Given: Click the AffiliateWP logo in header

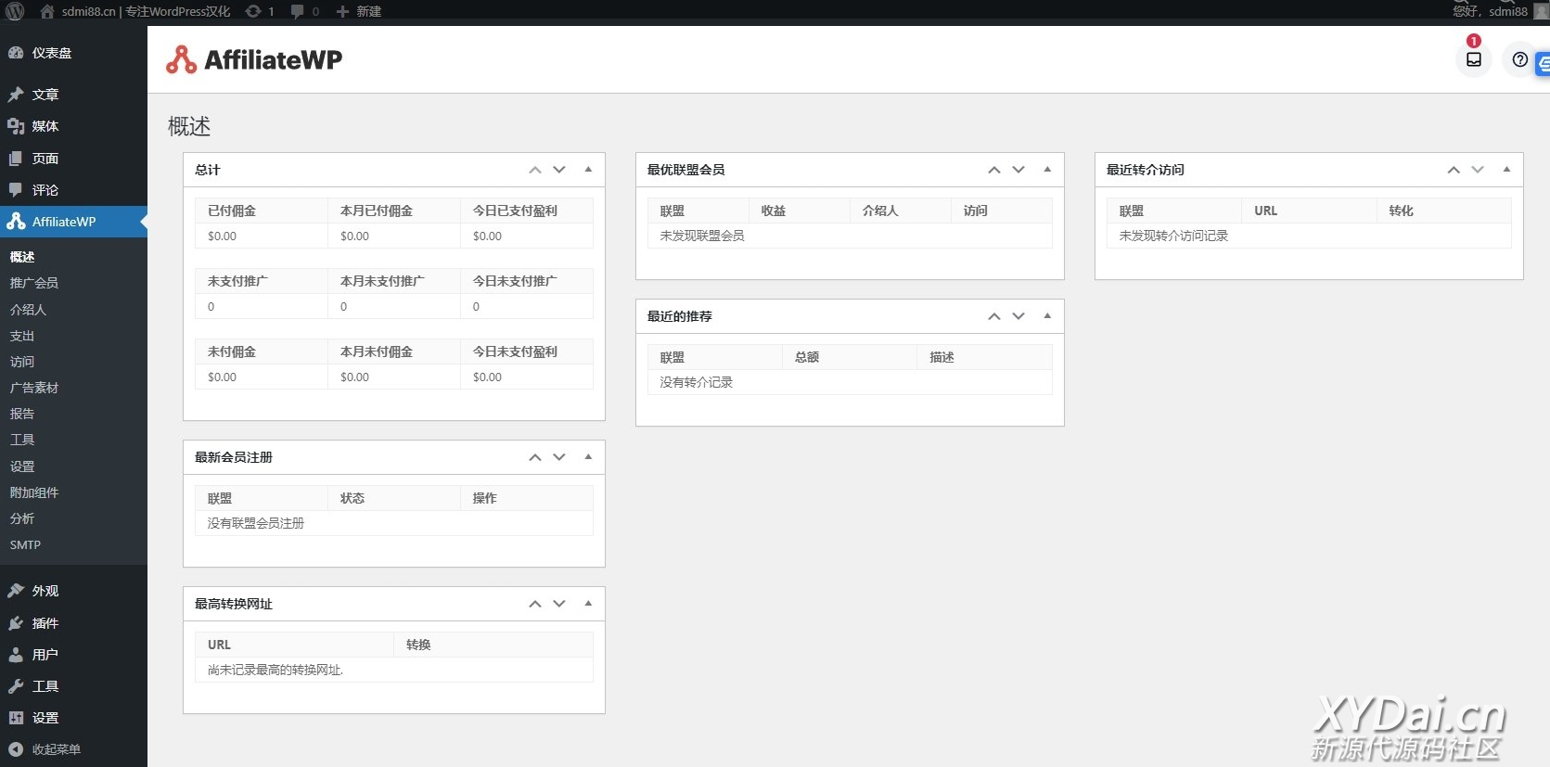Looking at the screenshot, I should 254,60.
